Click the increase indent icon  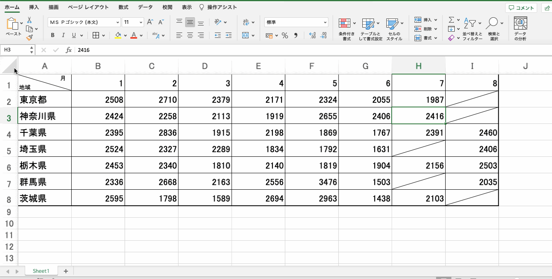pos(228,35)
